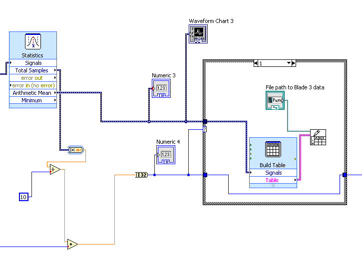The image size is (362, 253).
Task: Open the case selector dropdown showing 1
Action: (x=275, y=63)
